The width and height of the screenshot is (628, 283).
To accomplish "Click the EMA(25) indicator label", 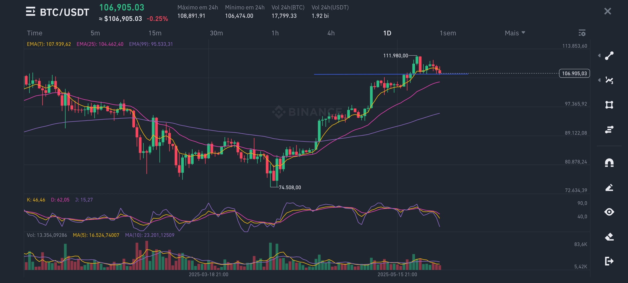I will [x=100, y=44].
